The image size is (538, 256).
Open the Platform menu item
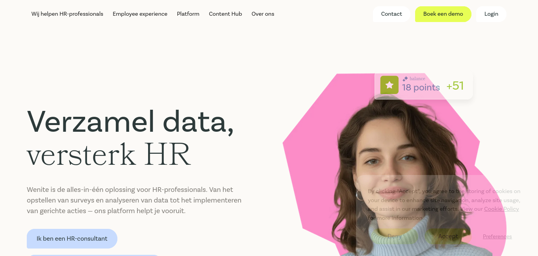[x=188, y=14]
